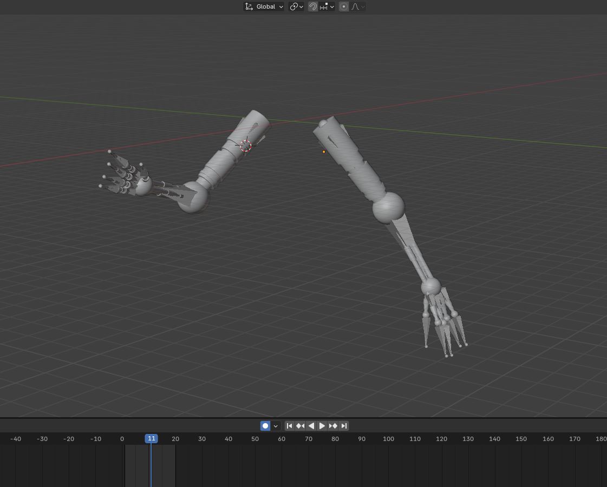Image resolution: width=607 pixels, height=487 pixels.
Task: Click frame 50 on the timeline ruler
Action: click(254, 439)
